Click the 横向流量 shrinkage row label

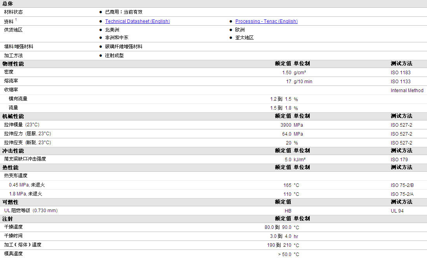coord(18,99)
